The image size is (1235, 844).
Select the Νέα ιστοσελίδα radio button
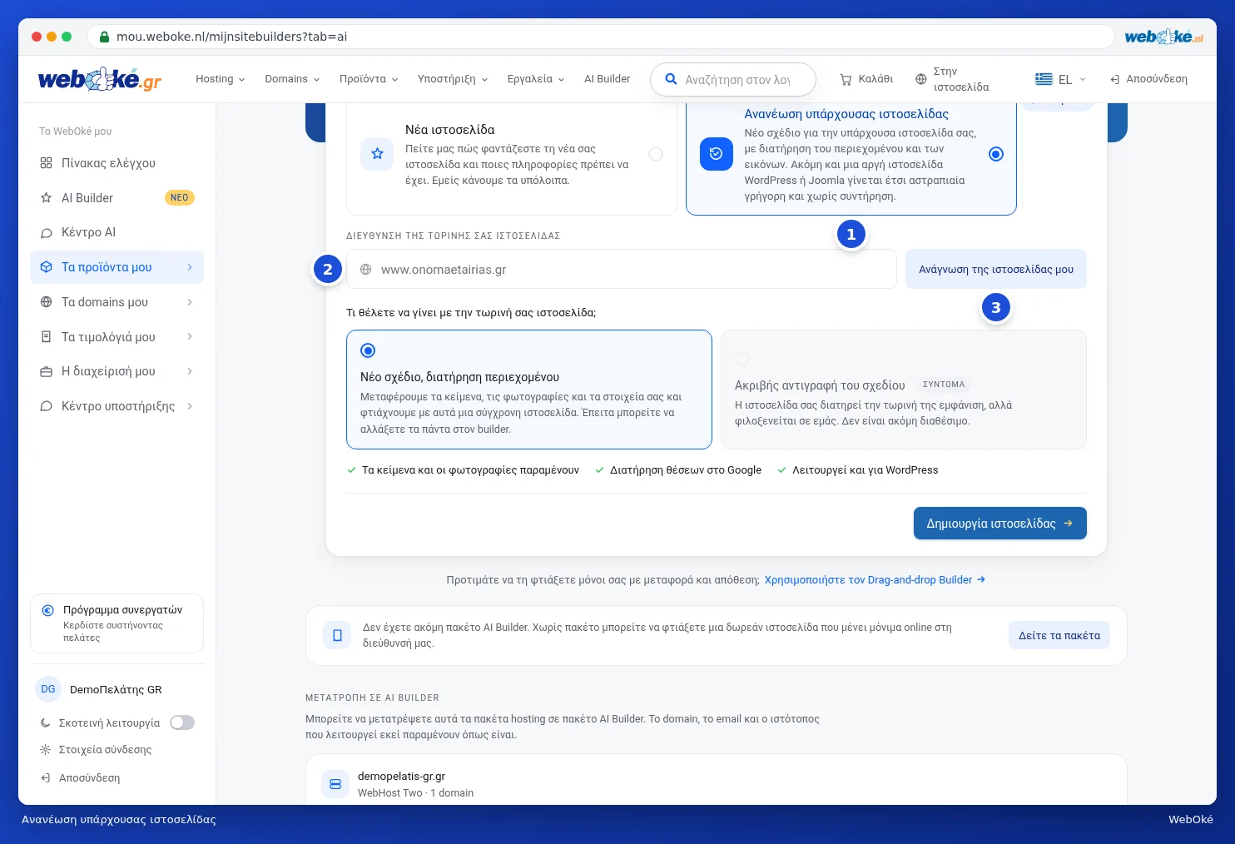656,154
